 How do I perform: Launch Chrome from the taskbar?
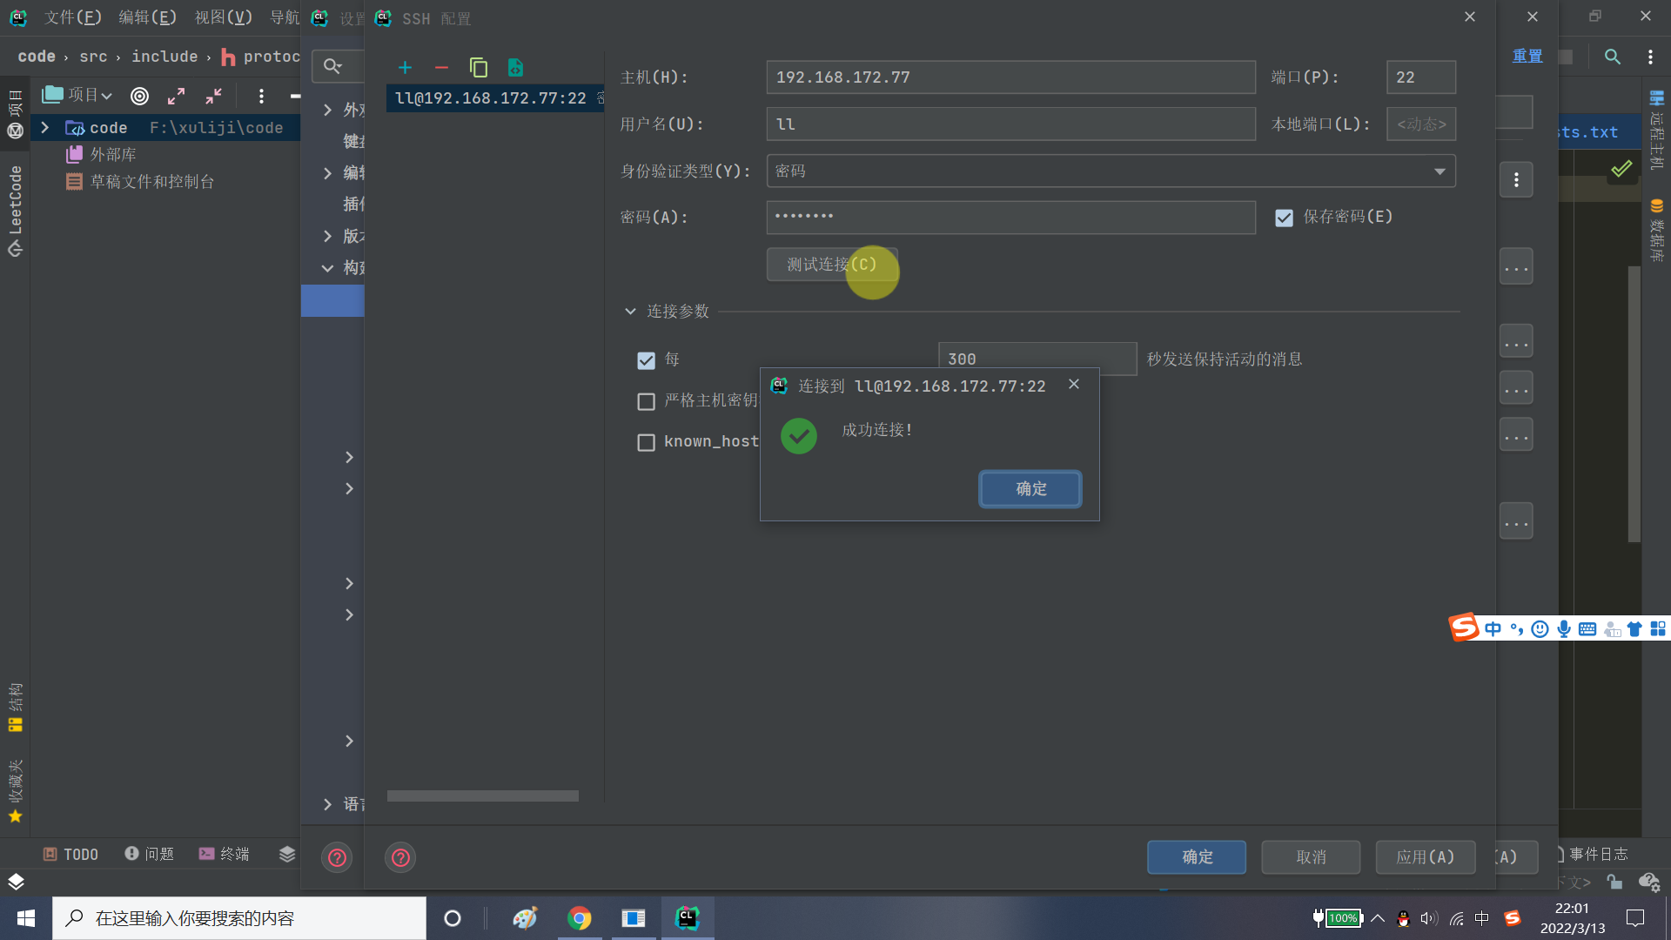[579, 917]
